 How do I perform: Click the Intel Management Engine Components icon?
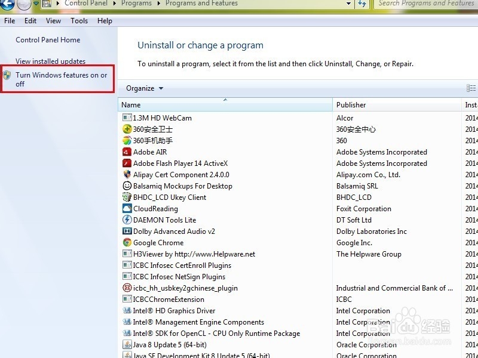[127, 322]
